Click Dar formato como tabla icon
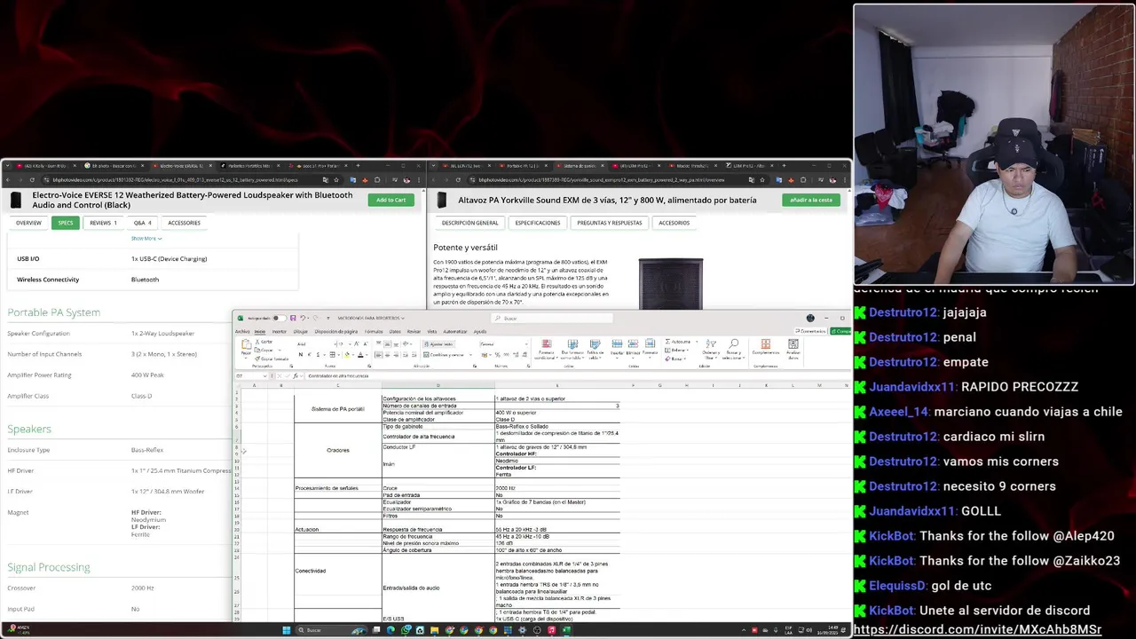 (572, 345)
